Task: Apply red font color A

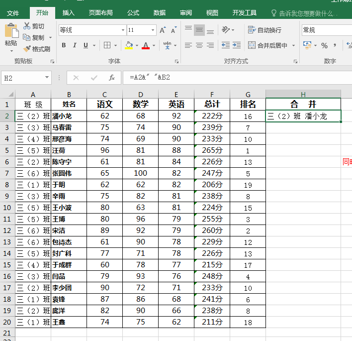Action: 146,45
